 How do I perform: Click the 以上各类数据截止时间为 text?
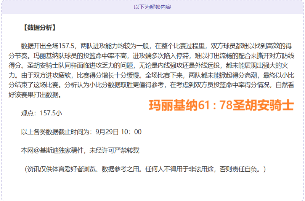coord(56,132)
